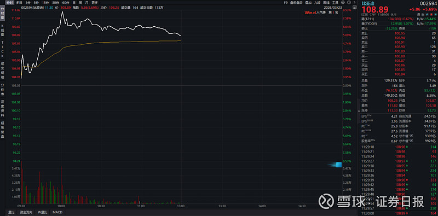The image size is (438, 216).
Task: Switch to the 分时 period tab
Action: (9, 3)
